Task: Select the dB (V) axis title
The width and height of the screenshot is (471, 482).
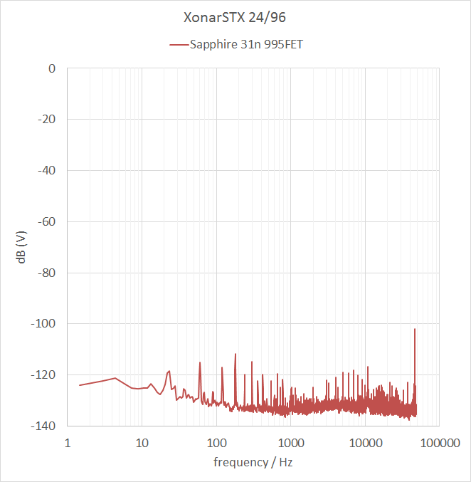Action: click(x=21, y=247)
